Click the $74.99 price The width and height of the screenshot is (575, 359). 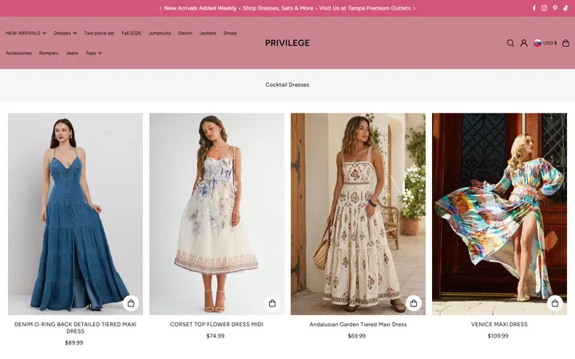pos(216,336)
